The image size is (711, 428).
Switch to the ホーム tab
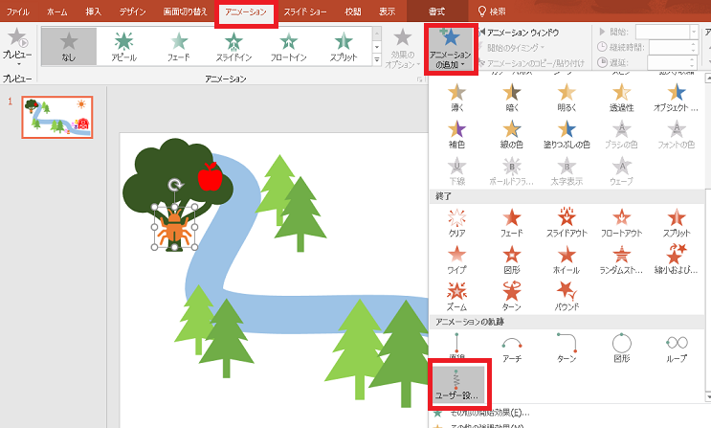57,11
